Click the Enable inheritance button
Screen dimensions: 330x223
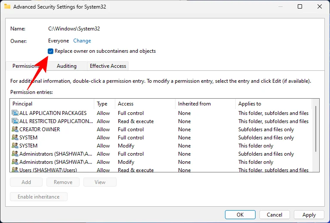tap(39, 197)
